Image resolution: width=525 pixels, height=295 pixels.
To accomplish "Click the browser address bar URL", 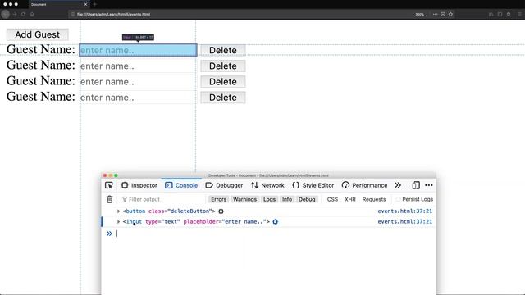I will click(x=113, y=15).
